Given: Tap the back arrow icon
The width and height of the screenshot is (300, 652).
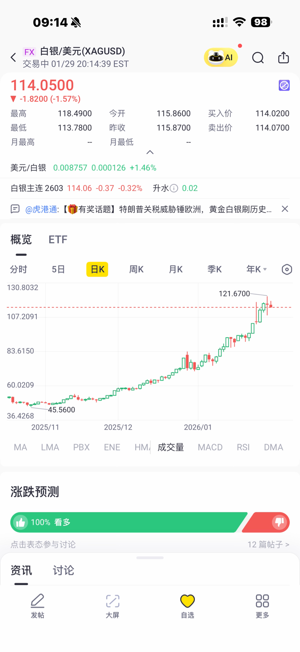Looking at the screenshot, I should pyautogui.click(x=13, y=58).
